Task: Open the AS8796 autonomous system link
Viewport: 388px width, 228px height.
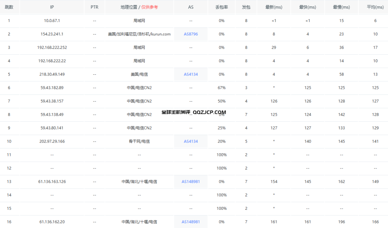Action: (x=191, y=34)
